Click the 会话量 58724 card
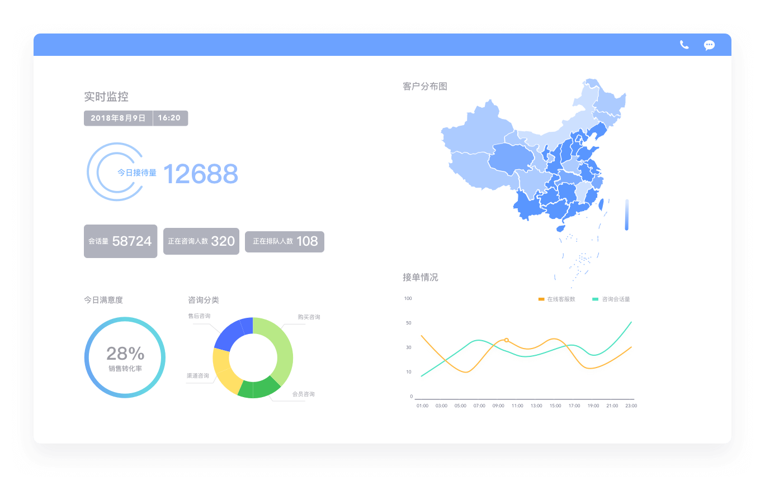The height and width of the screenshot is (477, 765). point(120,241)
